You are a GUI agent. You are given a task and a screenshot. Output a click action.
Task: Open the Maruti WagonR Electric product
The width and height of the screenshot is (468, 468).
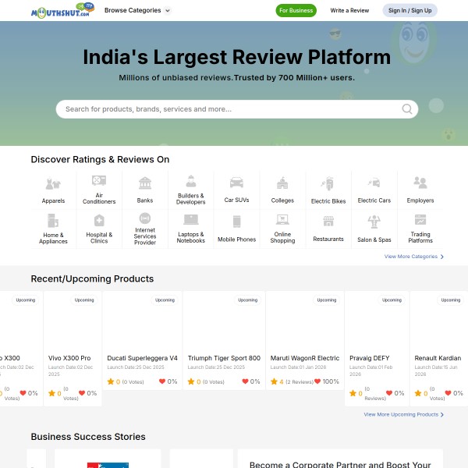tap(304, 358)
